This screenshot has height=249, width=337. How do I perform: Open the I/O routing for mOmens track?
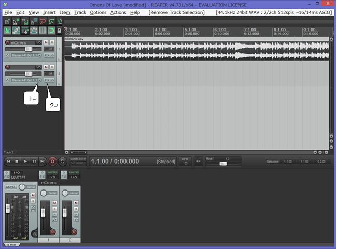(x=38, y=42)
